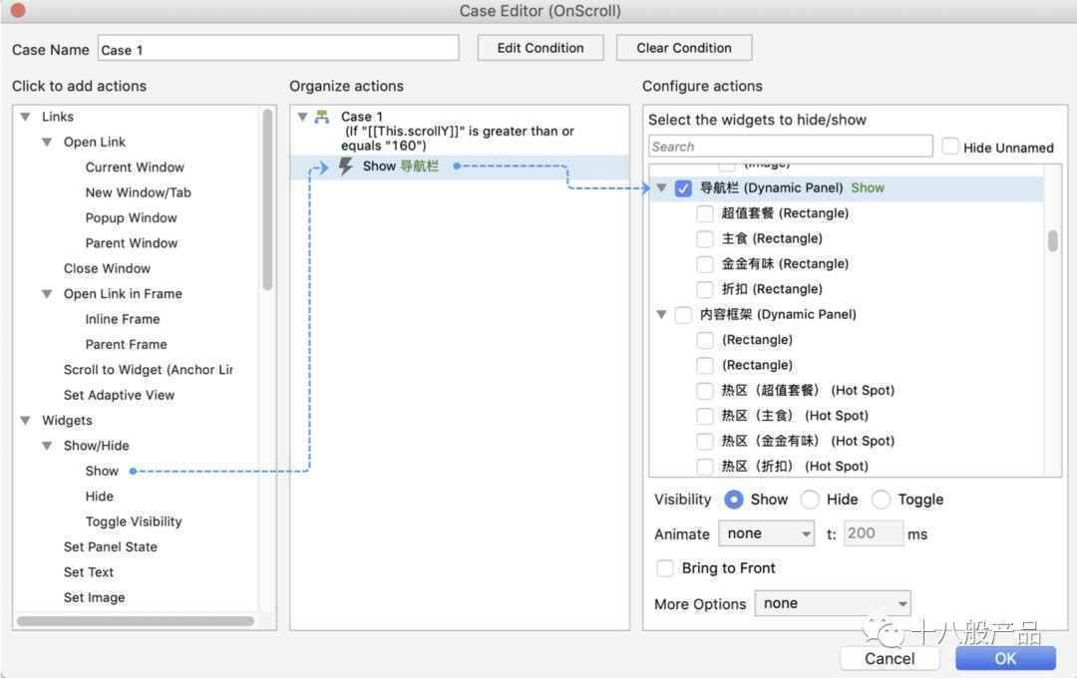Viewport: 1077px width, 680px height.
Task: Close the Case Editor with red button
Action: tap(18, 10)
